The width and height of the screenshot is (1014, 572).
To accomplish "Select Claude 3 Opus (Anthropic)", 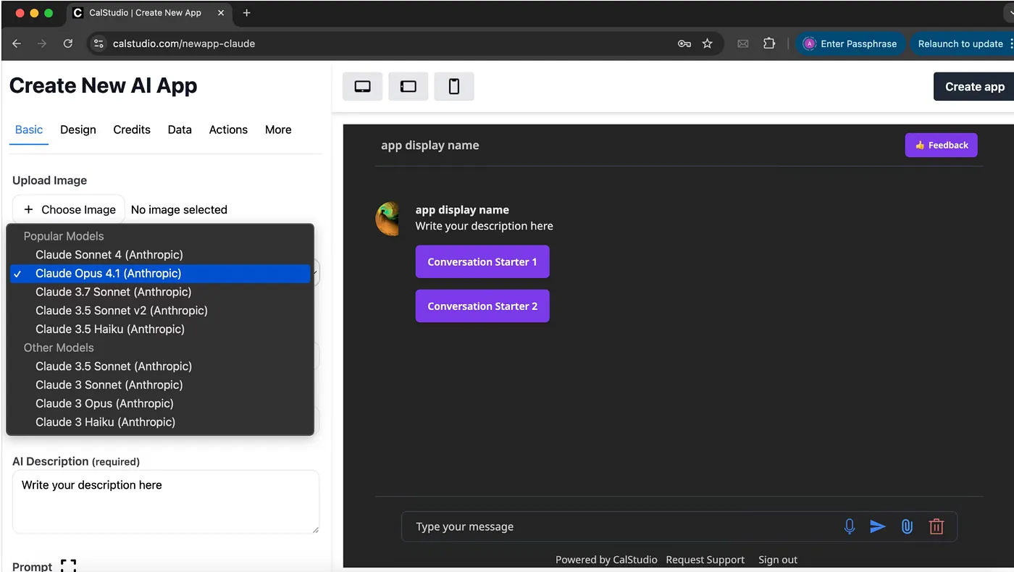I will tap(160, 403).
